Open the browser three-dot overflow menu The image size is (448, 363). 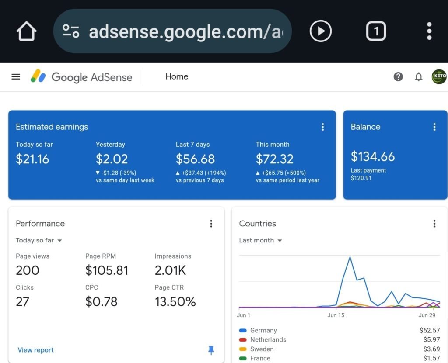click(x=429, y=31)
